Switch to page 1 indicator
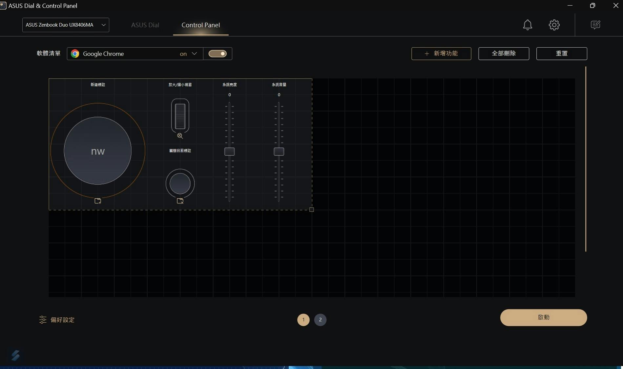This screenshot has height=369, width=623. click(303, 320)
